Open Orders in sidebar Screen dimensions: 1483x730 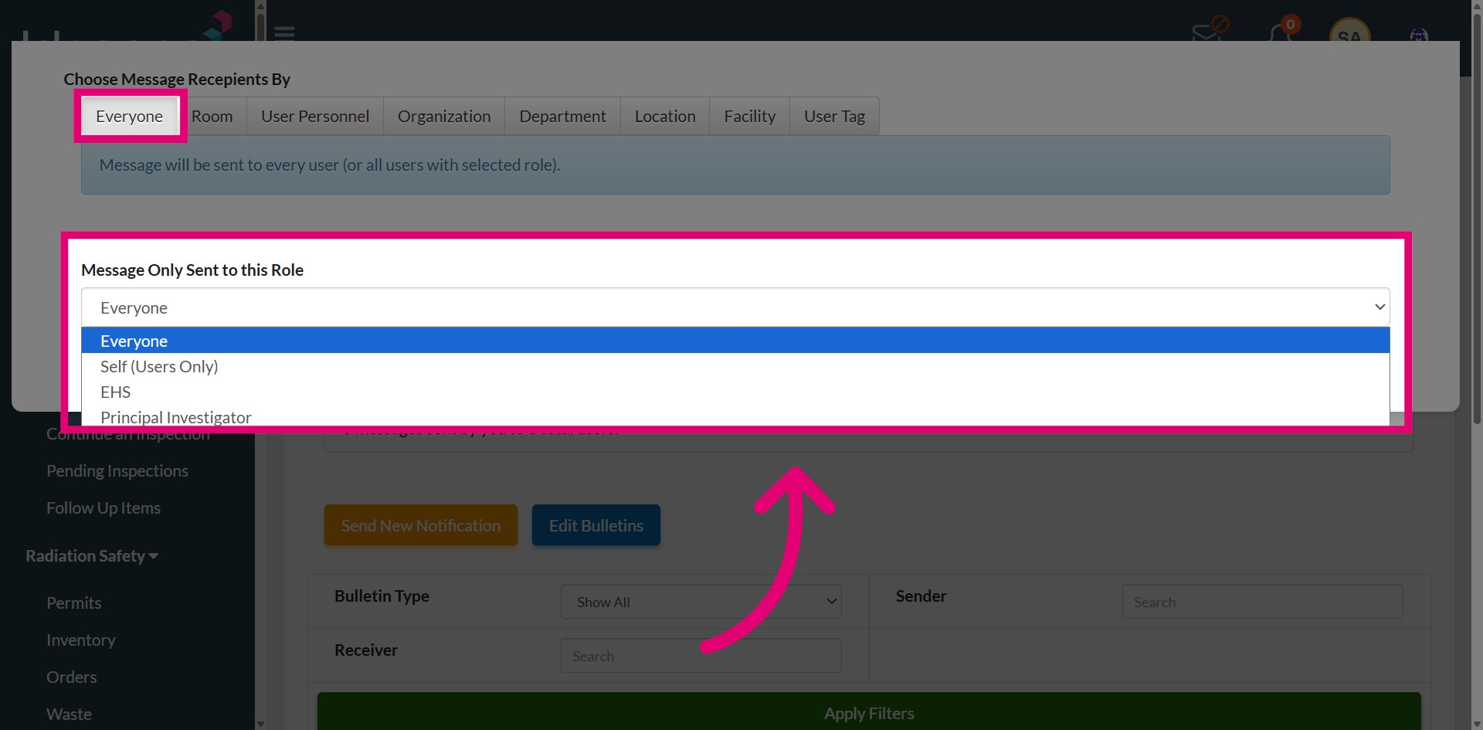tap(72, 677)
